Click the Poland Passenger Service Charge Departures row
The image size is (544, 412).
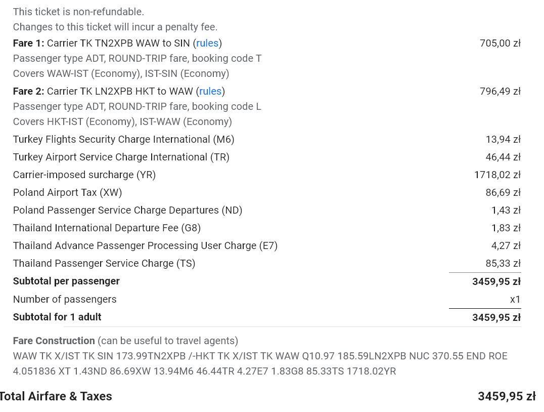tap(267, 210)
